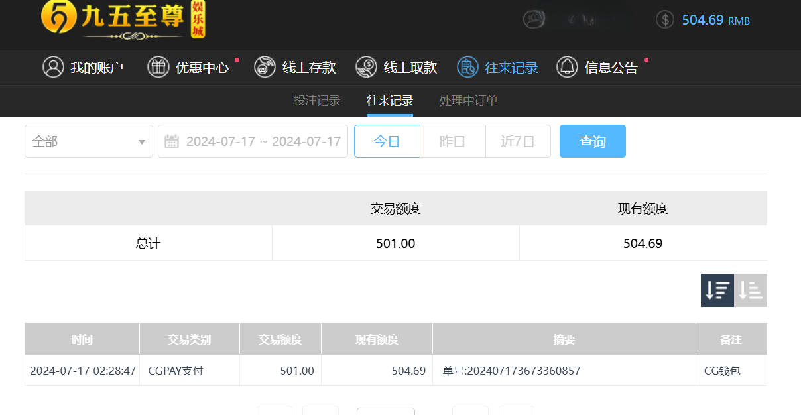Image resolution: width=801 pixels, height=415 pixels.
Task: Select the 线上存款 deposit icon
Action: (265, 66)
